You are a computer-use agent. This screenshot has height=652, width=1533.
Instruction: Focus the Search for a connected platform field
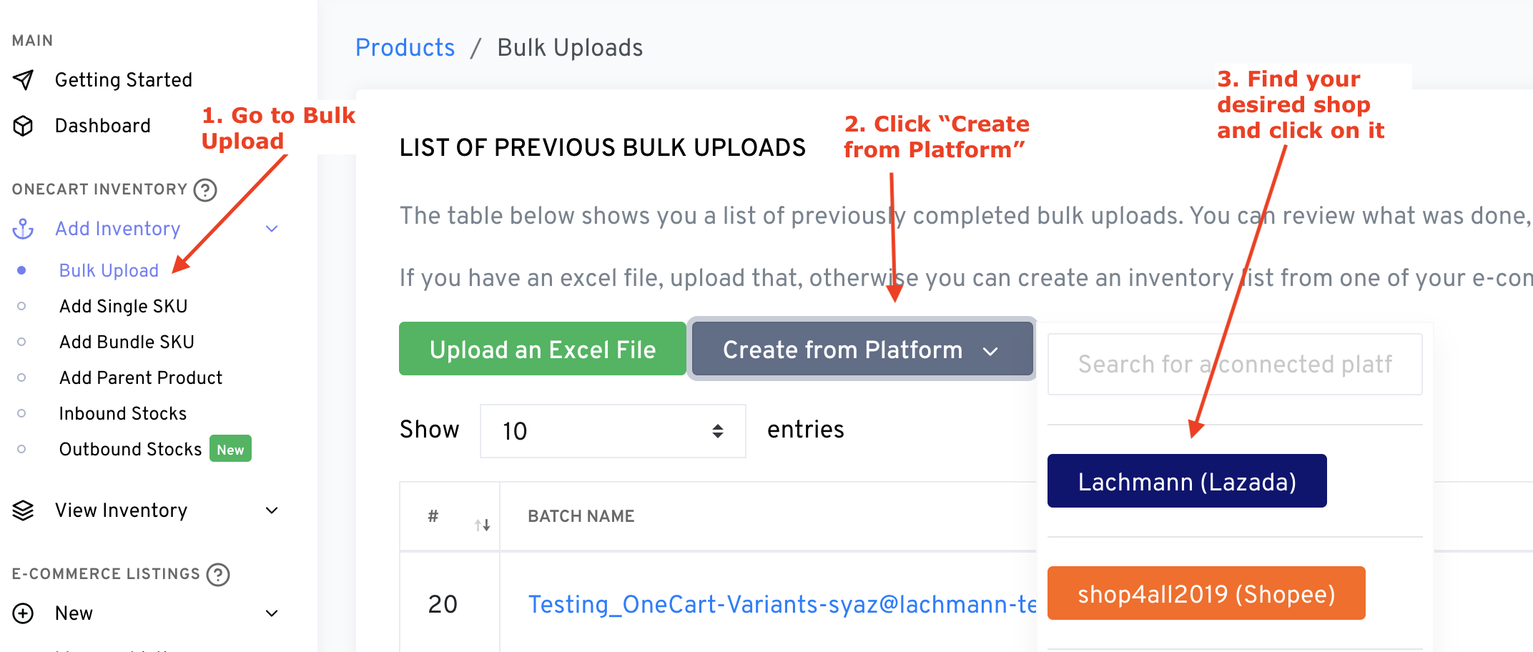coord(1234,365)
